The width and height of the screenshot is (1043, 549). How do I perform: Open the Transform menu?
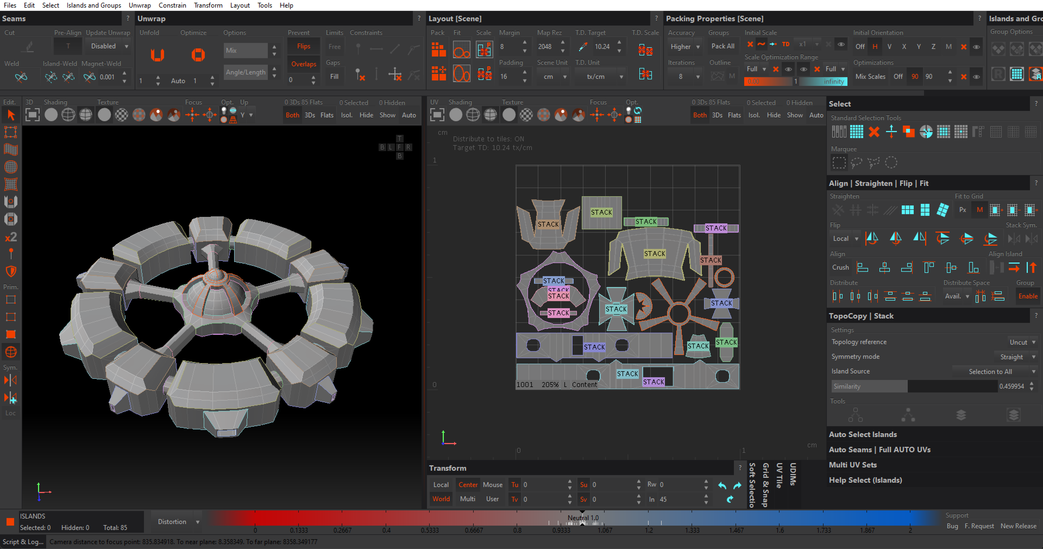point(208,5)
